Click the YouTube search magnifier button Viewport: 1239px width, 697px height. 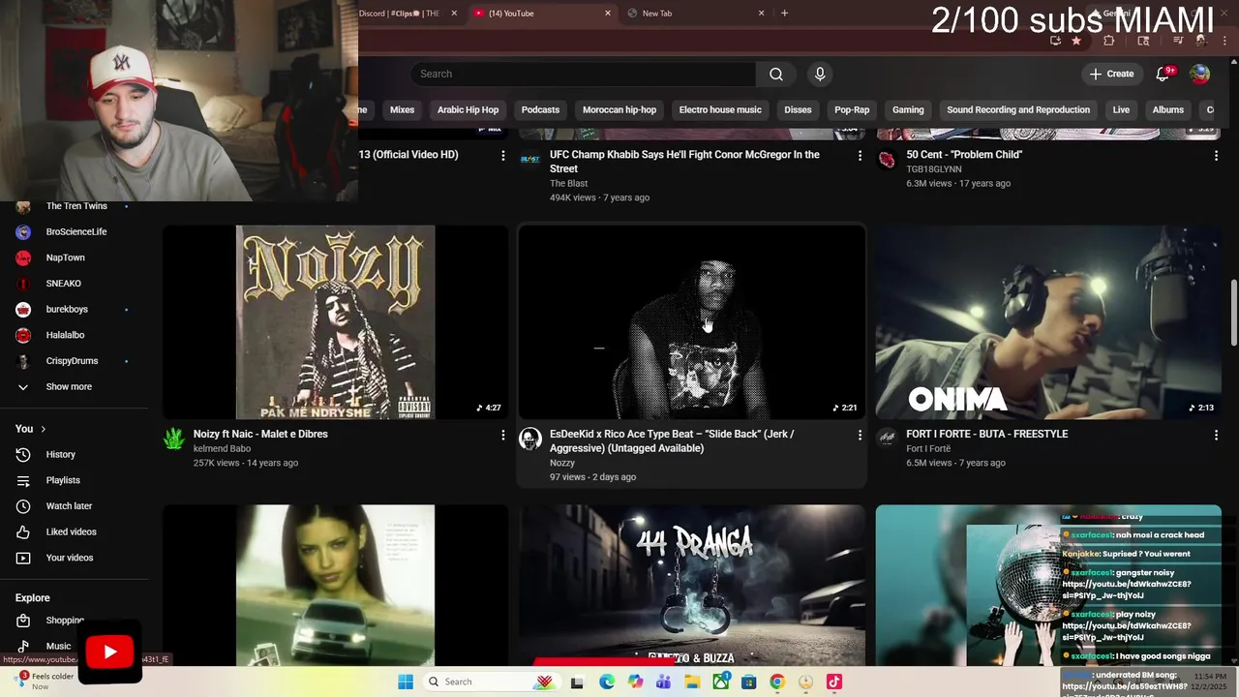[775, 74]
